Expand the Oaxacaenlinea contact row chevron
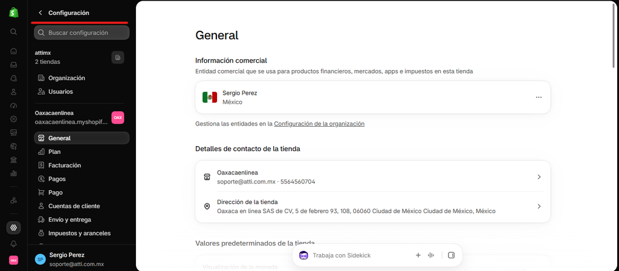The height and width of the screenshot is (271, 619). [x=539, y=177]
